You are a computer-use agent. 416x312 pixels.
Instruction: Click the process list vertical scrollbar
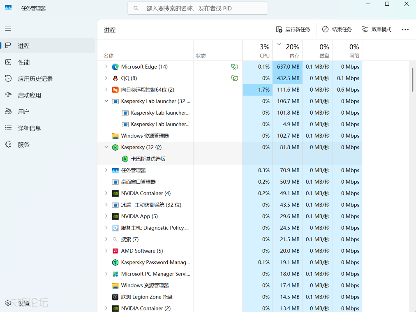[413, 80]
